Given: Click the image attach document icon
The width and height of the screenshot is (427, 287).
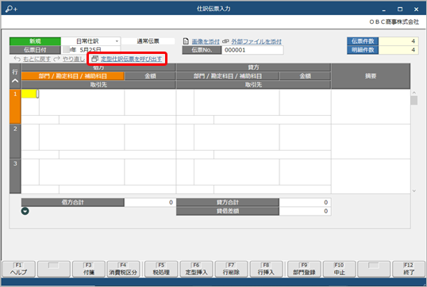Looking at the screenshot, I should tap(186, 41).
